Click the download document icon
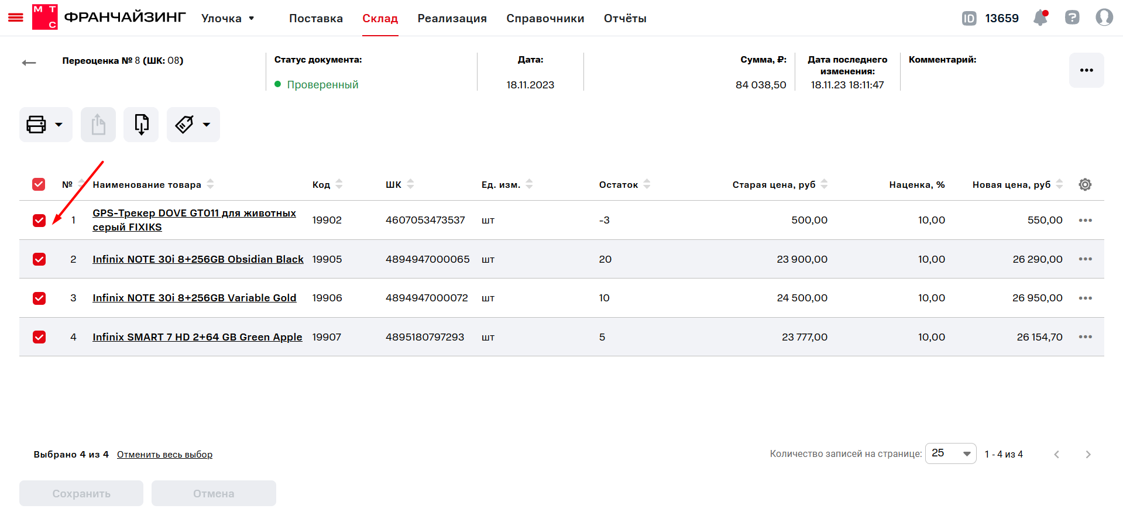 coord(141,125)
